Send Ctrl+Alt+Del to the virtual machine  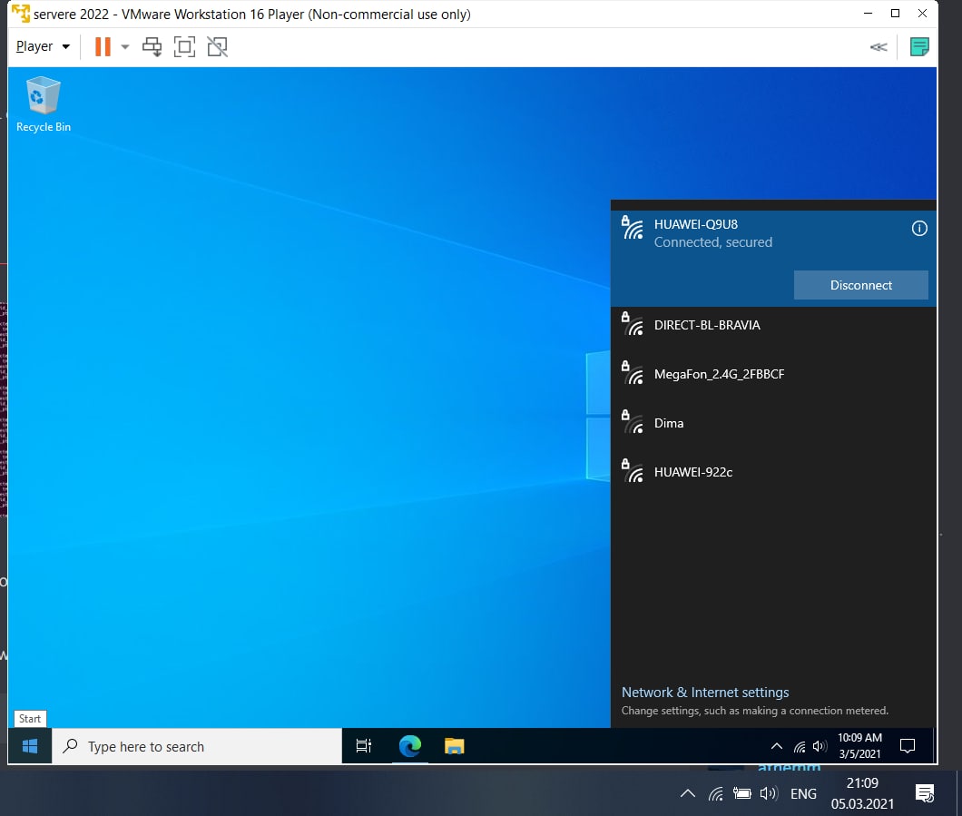tap(152, 46)
